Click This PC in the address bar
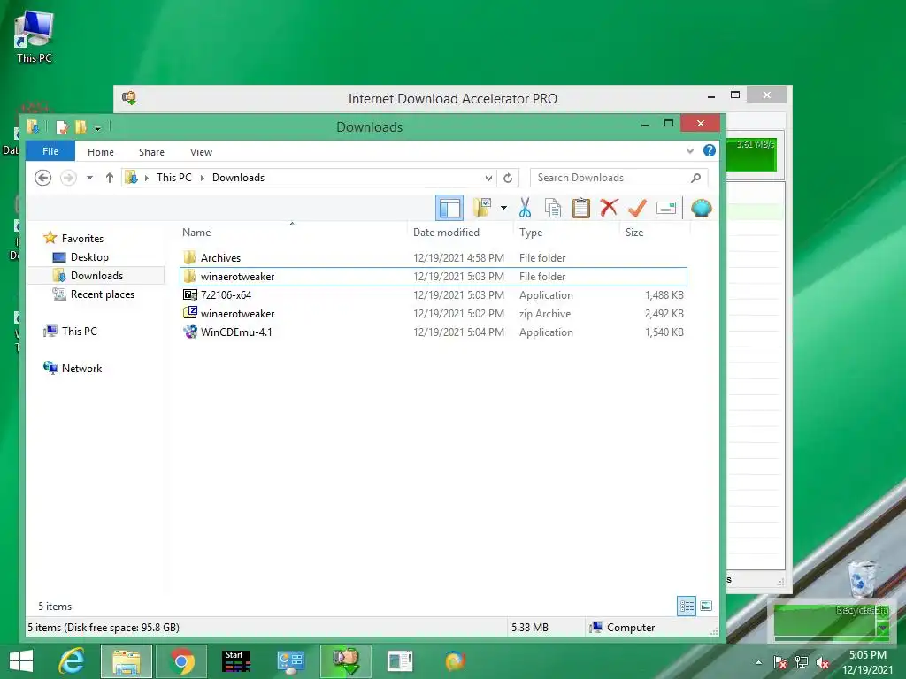The height and width of the screenshot is (679, 906). (174, 177)
